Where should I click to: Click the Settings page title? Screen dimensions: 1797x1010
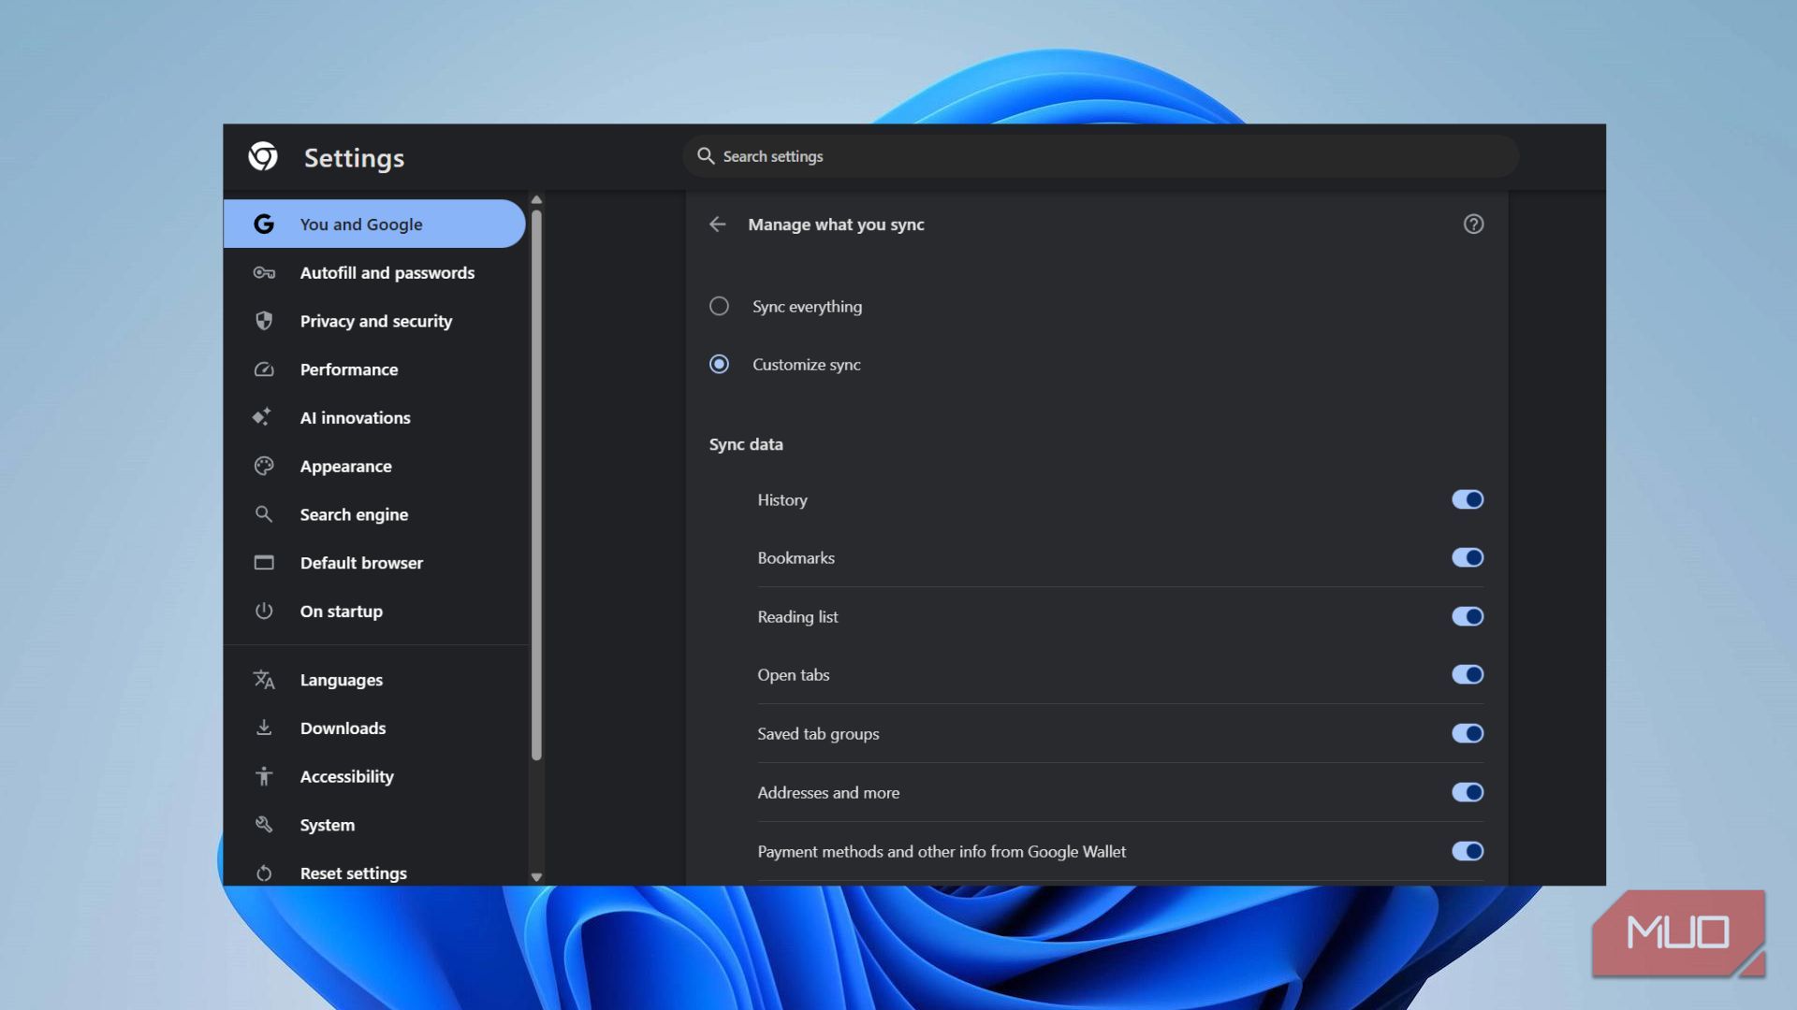coord(354,157)
